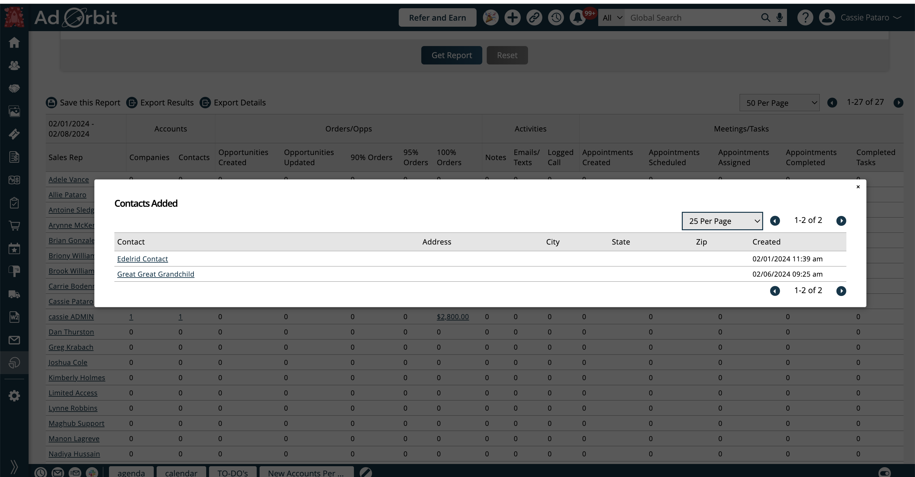
Task: Open the TO-DO's tab
Action: point(232,473)
